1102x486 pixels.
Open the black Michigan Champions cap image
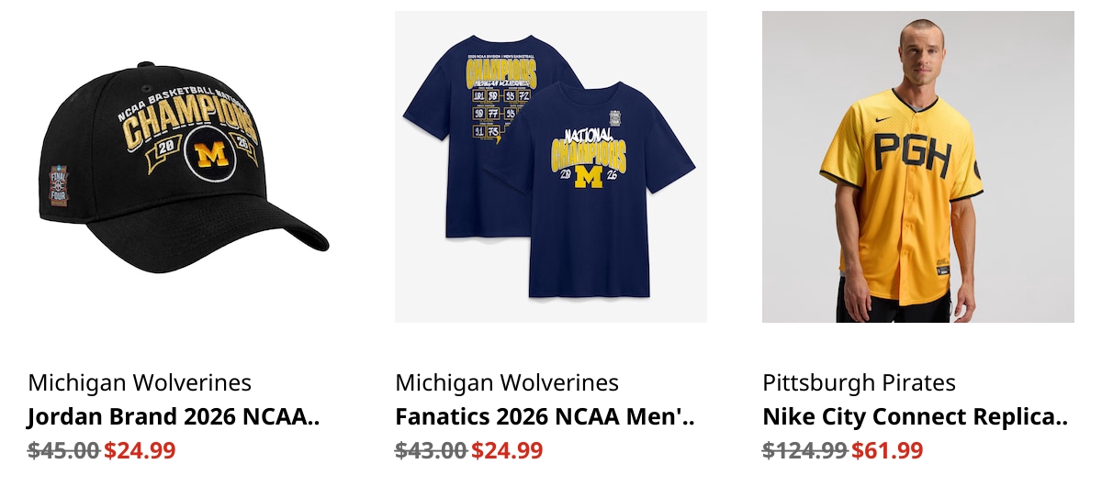[184, 167]
